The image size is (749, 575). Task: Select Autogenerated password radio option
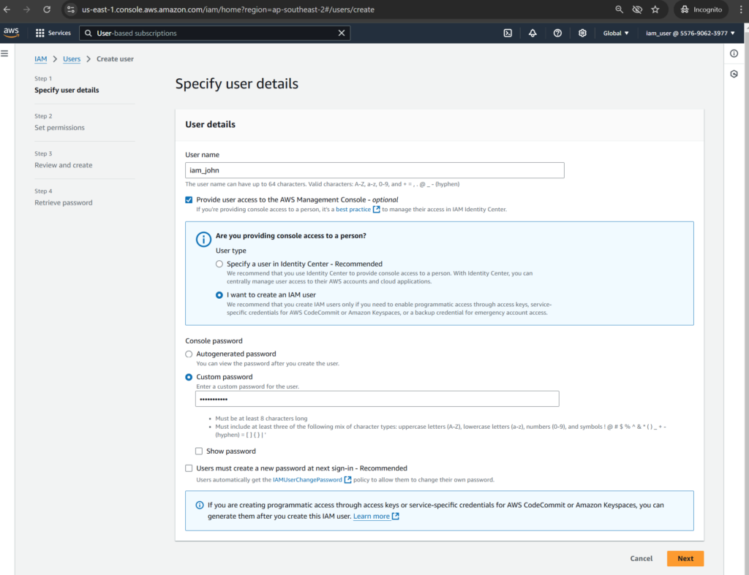(189, 354)
